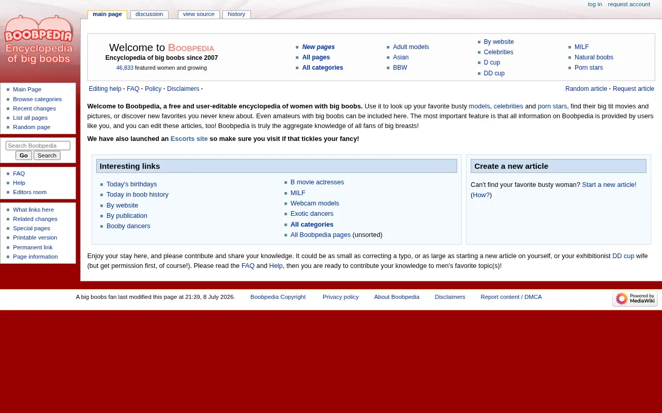662x413 pixels.
Task: Click into the Search Boobpedia field
Action: (38, 146)
